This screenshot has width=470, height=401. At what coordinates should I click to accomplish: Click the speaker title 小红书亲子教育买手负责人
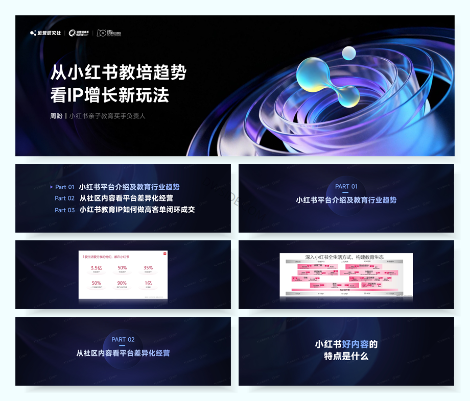(x=107, y=116)
